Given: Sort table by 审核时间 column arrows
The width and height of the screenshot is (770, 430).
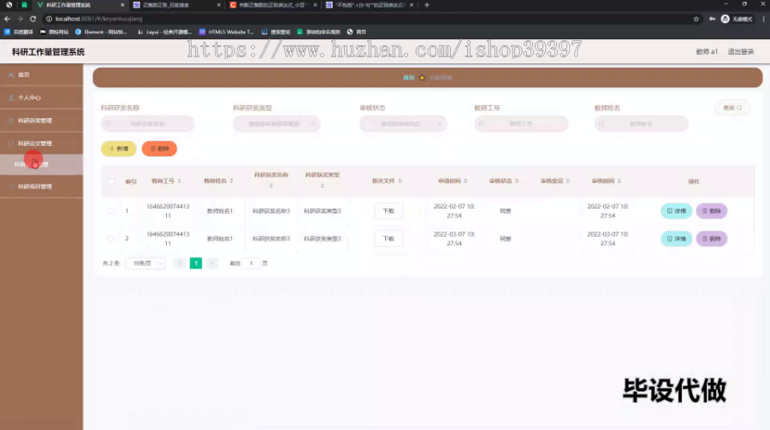Looking at the screenshot, I should tap(619, 181).
